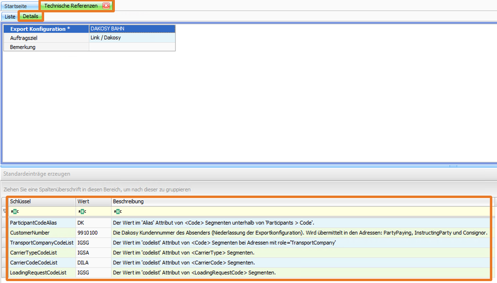Click the Export Konfiguration label
The image size is (497, 283).
coord(40,29)
